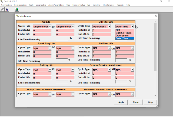Open the Reports menu
Screen dimensions: 173x117
pos(120,5)
